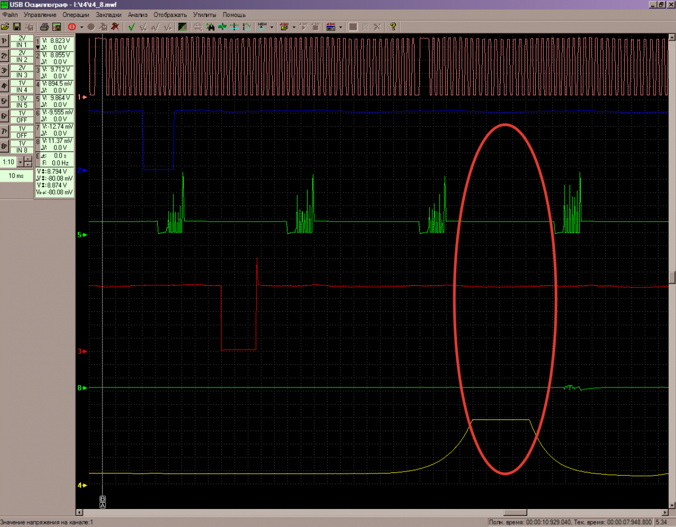Toggle channel 7 button
676x527 pixels.
[4, 132]
